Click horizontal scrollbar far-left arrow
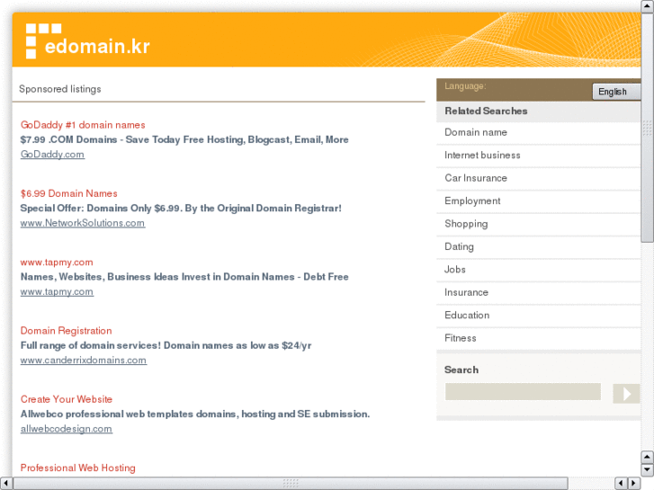Image resolution: width=654 pixels, height=490 pixels. click(5, 484)
